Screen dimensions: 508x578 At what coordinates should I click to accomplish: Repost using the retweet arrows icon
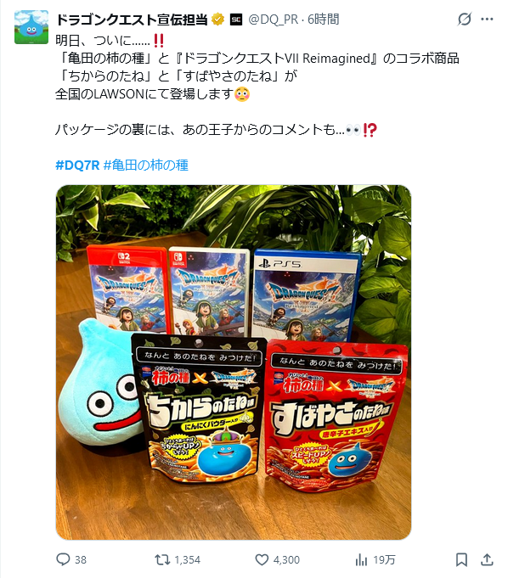pos(162,560)
